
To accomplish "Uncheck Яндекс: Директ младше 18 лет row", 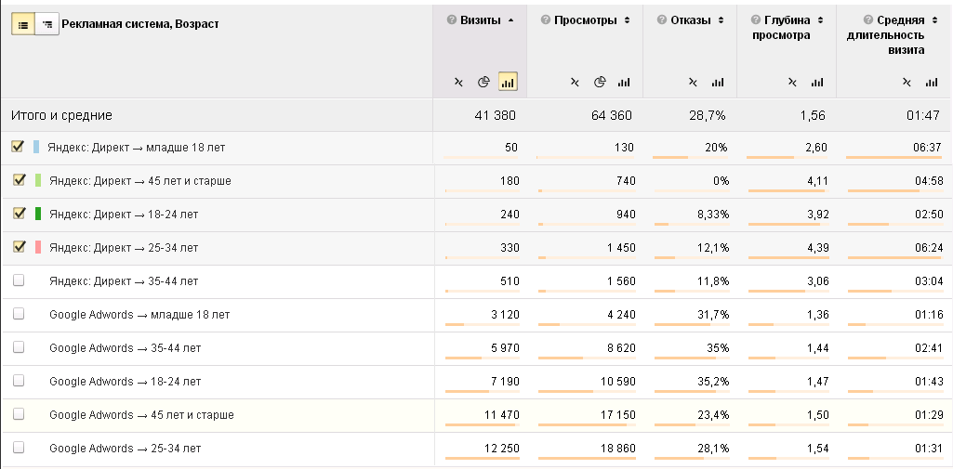I will pos(19,147).
